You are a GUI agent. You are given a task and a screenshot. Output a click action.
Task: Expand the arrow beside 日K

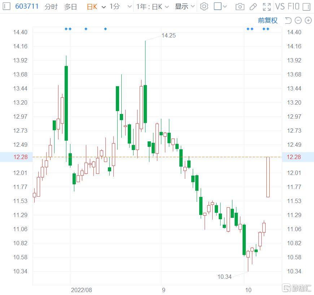tap(104, 7)
